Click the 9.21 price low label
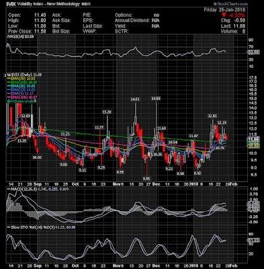Screen dimensions: 264x269 tap(169, 169)
